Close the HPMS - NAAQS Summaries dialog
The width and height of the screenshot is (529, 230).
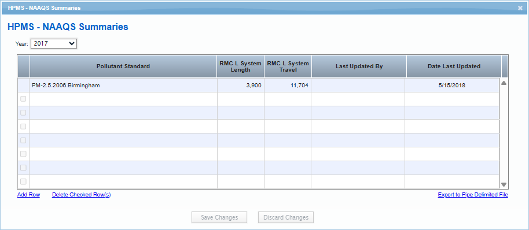(x=520, y=8)
